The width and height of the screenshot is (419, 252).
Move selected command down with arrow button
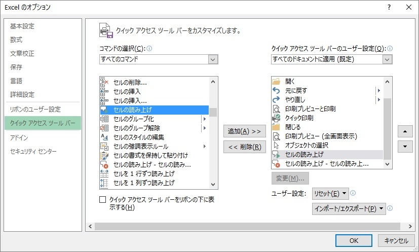click(x=405, y=147)
